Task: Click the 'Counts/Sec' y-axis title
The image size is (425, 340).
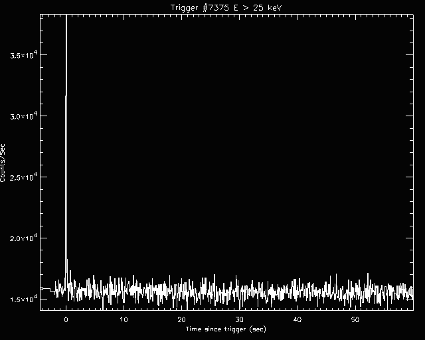Action: click(3, 163)
